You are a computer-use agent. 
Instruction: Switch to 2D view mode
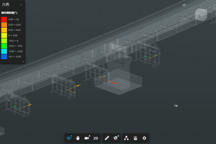pyautogui.click(x=96, y=138)
